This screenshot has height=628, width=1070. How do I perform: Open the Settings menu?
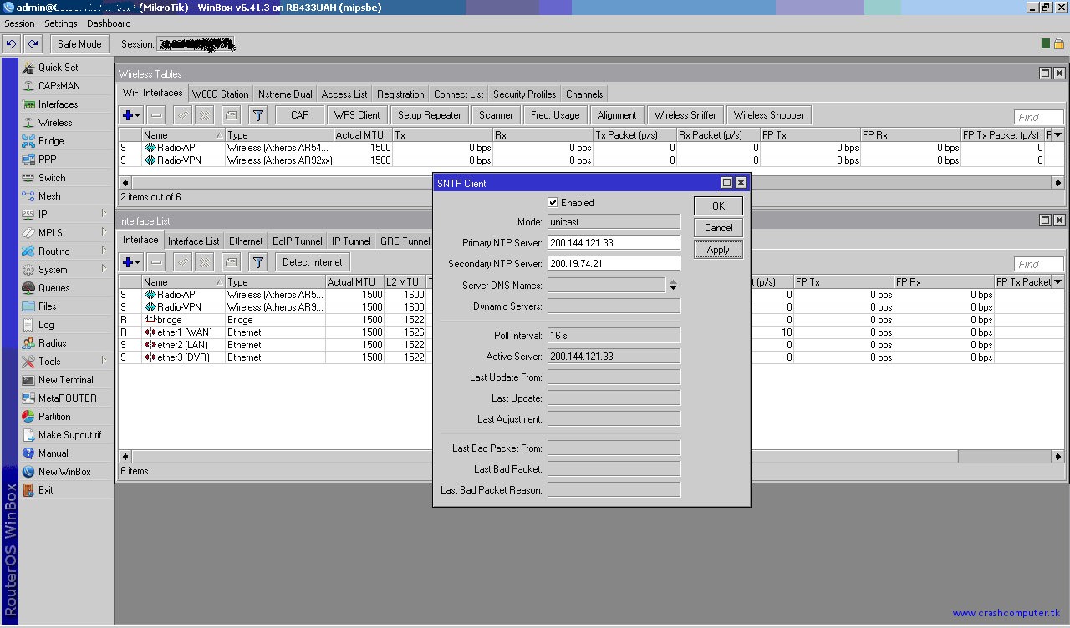61,23
